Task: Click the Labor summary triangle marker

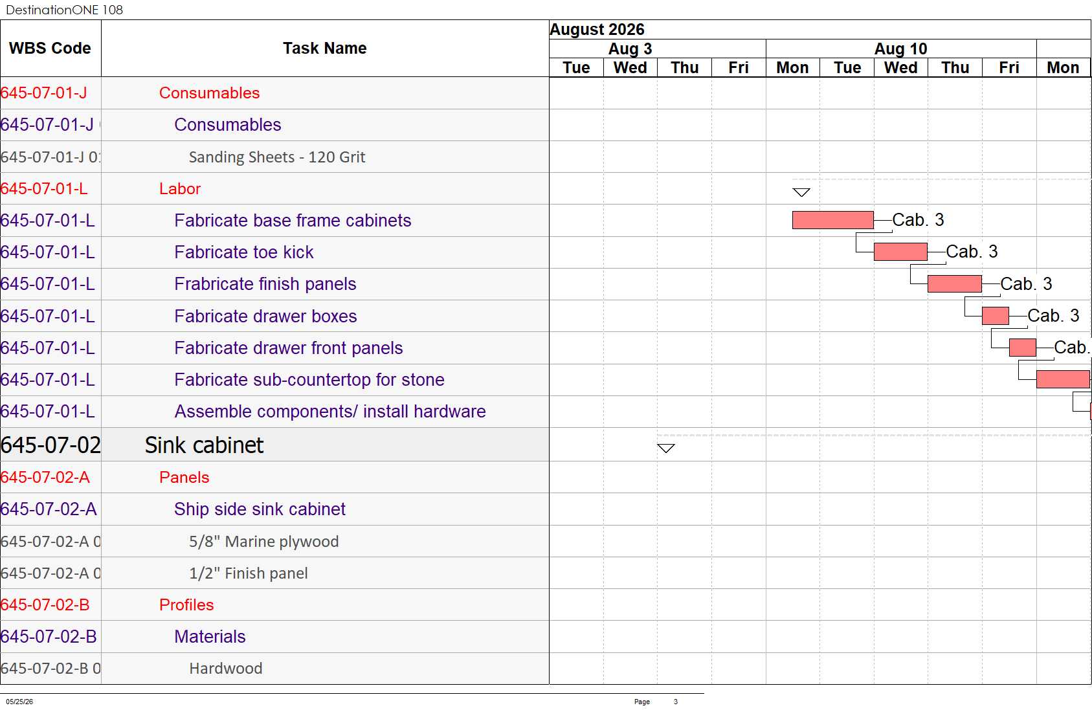Action: [x=801, y=192]
